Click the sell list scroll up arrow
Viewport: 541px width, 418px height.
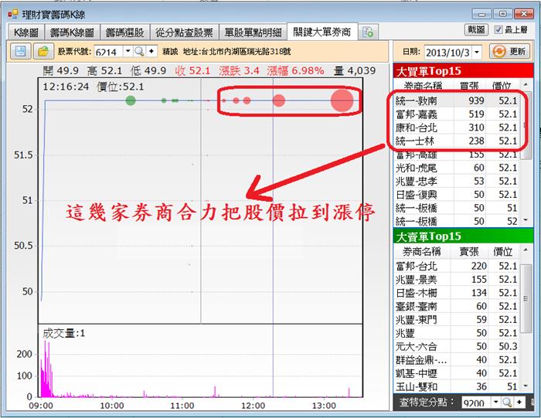click(x=526, y=250)
